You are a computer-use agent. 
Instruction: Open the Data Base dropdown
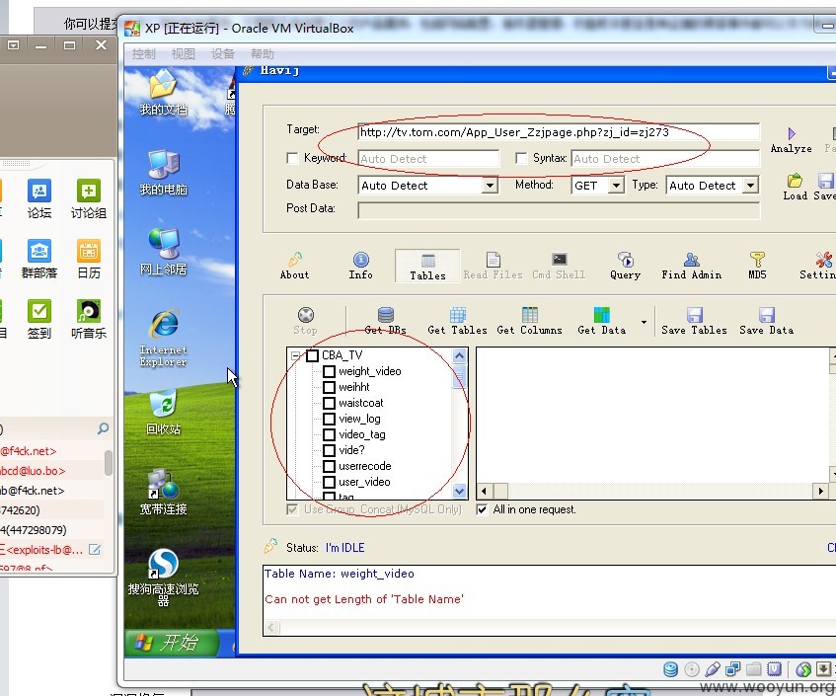coord(490,185)
